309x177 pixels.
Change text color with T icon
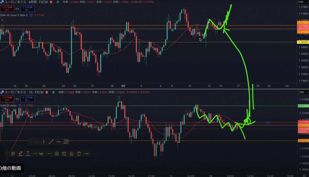point(28,153)
